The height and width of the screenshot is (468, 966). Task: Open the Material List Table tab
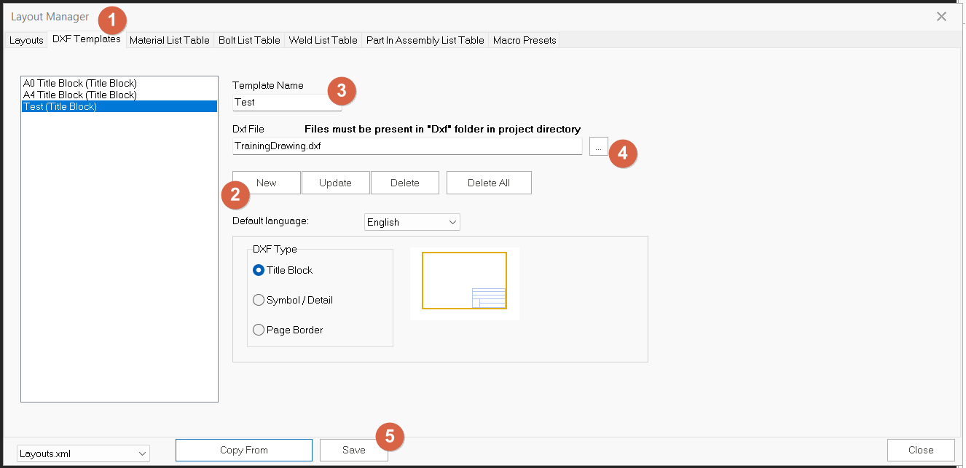[169, 40]
